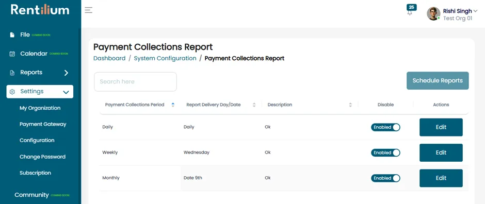Collapse the Settings menu chevron

coord(66,92)
